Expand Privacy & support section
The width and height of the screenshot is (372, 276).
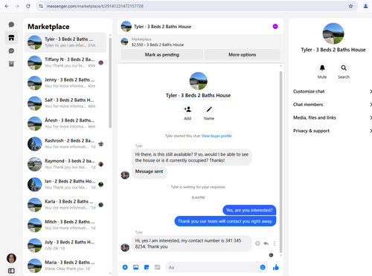333,131
